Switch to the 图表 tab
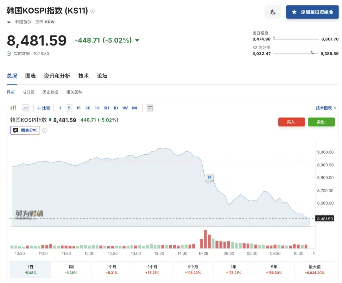This screenshot has width=342, height=283. pos(30,76)
